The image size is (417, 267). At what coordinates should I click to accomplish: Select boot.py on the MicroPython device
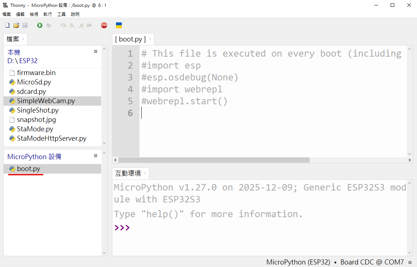coord(29,169)
